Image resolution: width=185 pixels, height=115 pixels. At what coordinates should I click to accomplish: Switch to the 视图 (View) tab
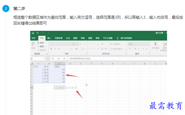coord(90,38)
